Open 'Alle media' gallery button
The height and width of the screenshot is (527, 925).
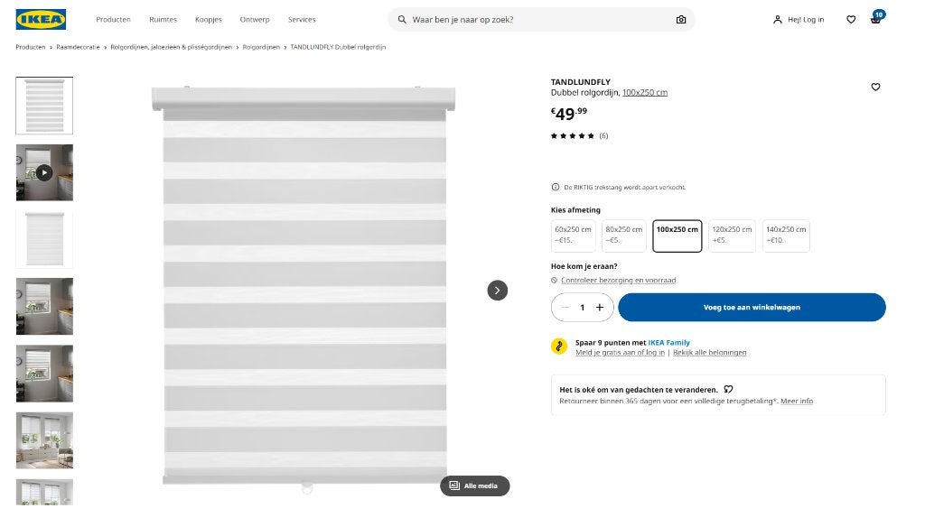coord(475,485)
